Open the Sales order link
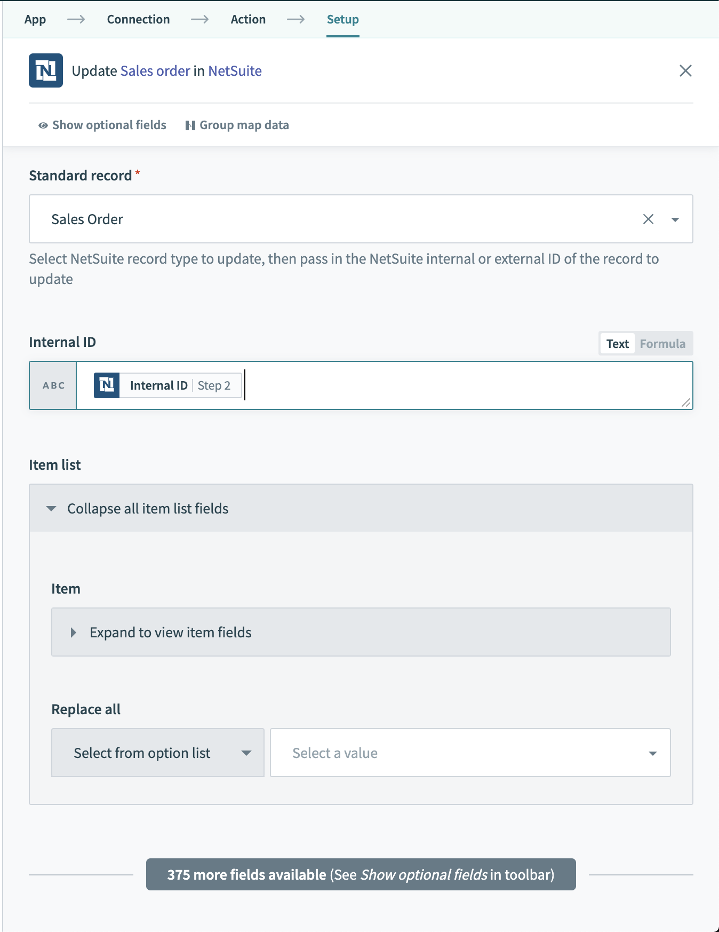Screen dimensions: 719x932 tap(155, 70)
